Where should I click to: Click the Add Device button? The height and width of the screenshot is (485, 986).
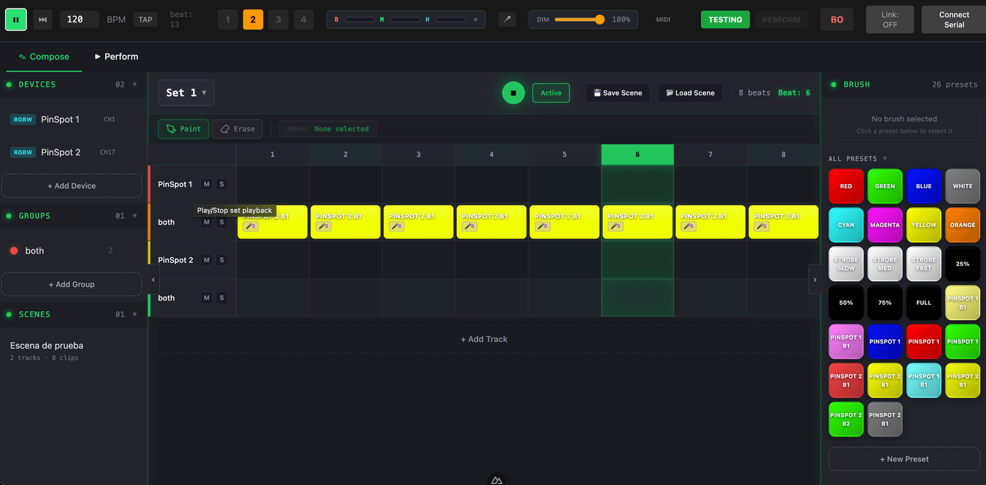tap(72, 185)
